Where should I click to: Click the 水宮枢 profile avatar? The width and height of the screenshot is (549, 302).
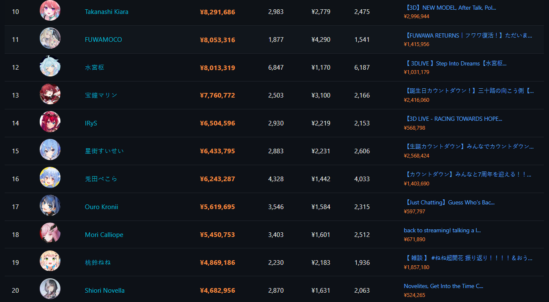click(50, 66)
